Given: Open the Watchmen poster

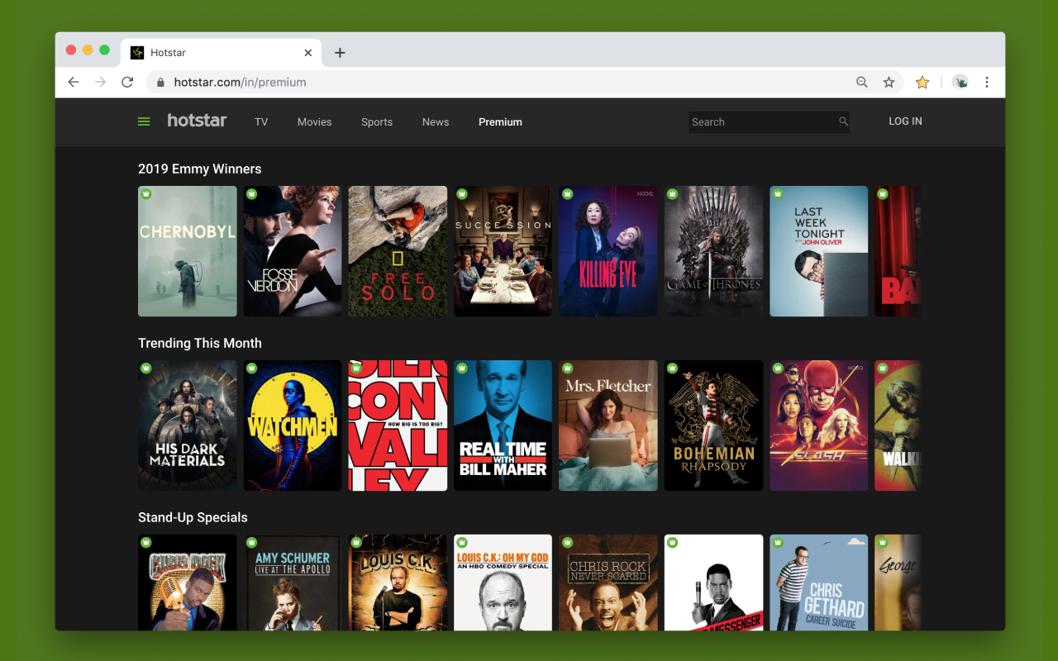Looking at the screenshot, I should tap(293, 426).
